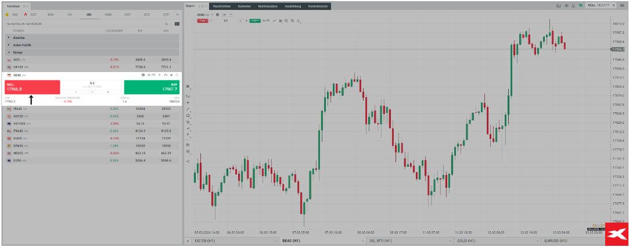Open the deposit funds dollar icon
This screenshot has height=247, width=629.
[x=566, y=5]
